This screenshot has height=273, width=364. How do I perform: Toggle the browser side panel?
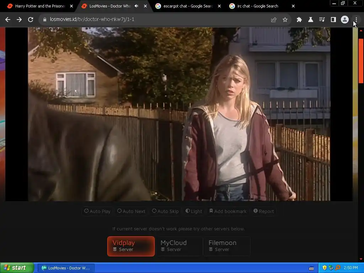pos(333,20)
